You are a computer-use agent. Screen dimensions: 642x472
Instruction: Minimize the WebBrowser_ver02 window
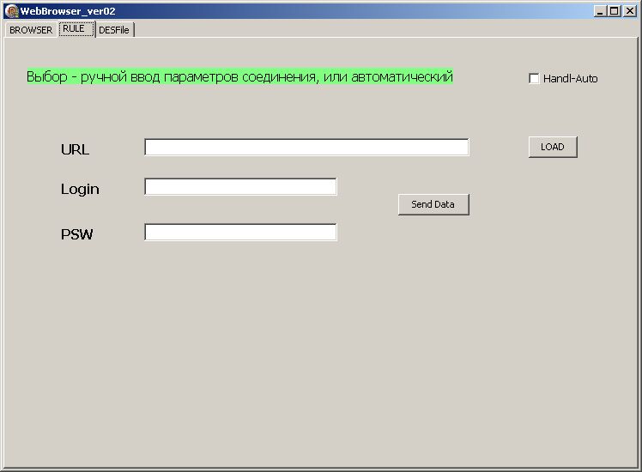tap(600, 11)
